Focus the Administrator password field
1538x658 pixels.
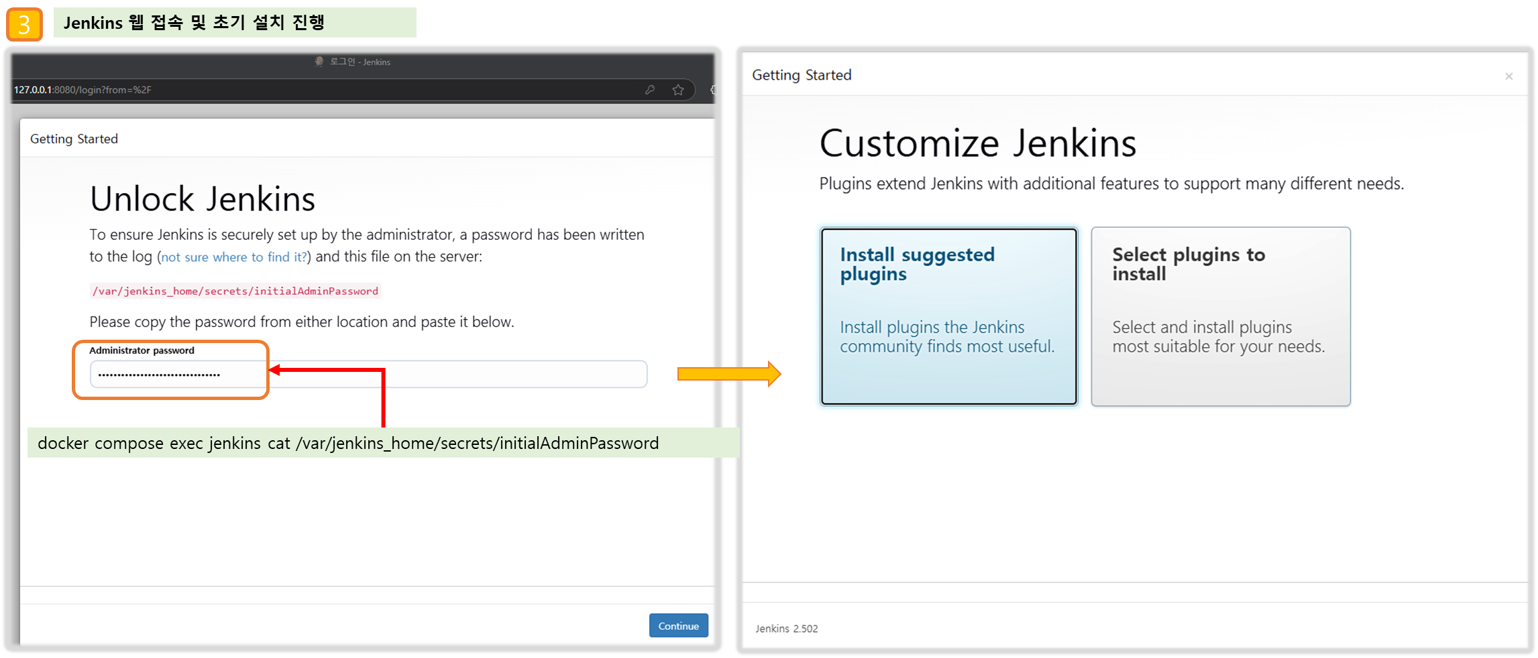point(368,374)
